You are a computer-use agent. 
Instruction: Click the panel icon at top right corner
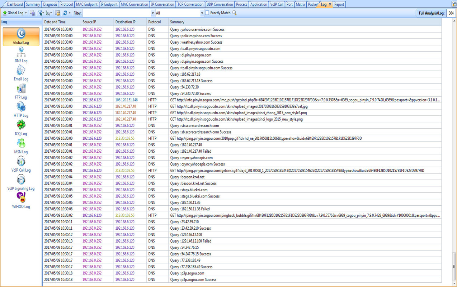(x=454, y=4)
